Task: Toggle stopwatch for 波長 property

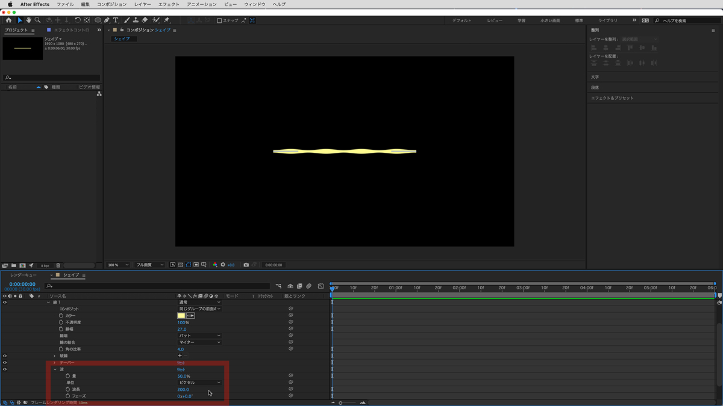Action: point(68,389)
